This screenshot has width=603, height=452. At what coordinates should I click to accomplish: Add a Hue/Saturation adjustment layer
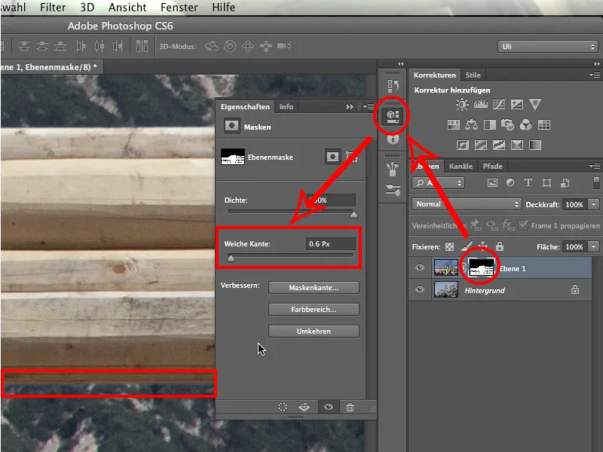click(454, 124)
